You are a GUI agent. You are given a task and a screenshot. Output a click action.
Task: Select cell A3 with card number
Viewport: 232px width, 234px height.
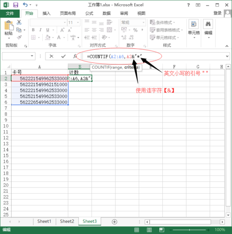coord(40,84)
